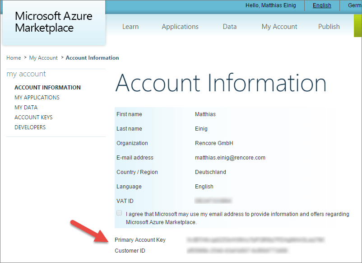Click the blurred Customer ID value
Image resolution: width=362 pixels, height=263 pixels.
click(x=238, y=250)
